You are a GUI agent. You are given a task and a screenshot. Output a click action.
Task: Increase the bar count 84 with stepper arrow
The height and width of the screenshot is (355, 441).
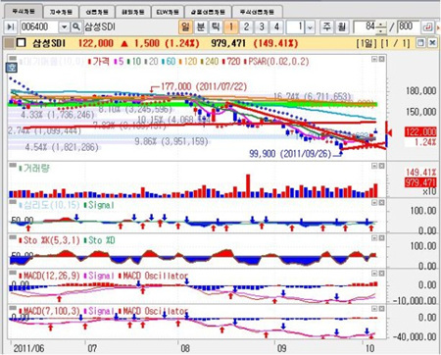pyautogui.click(x=380, y=24)
